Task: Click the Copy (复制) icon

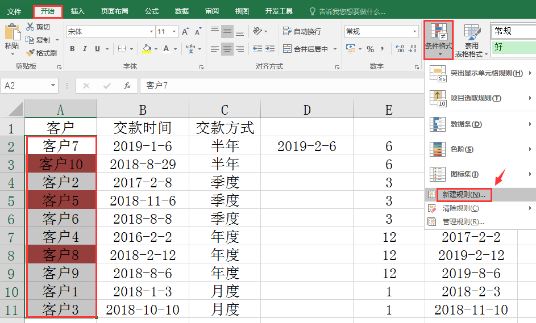Action: pyautogui.click(x=30, y=40)
